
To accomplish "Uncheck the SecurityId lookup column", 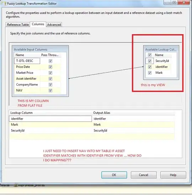I will click(150, 61).
